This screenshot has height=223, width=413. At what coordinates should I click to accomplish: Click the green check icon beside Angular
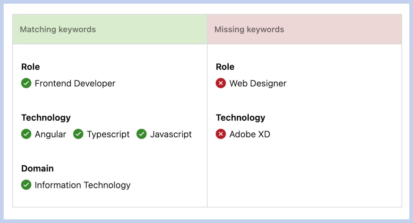(x=26, y=134)
